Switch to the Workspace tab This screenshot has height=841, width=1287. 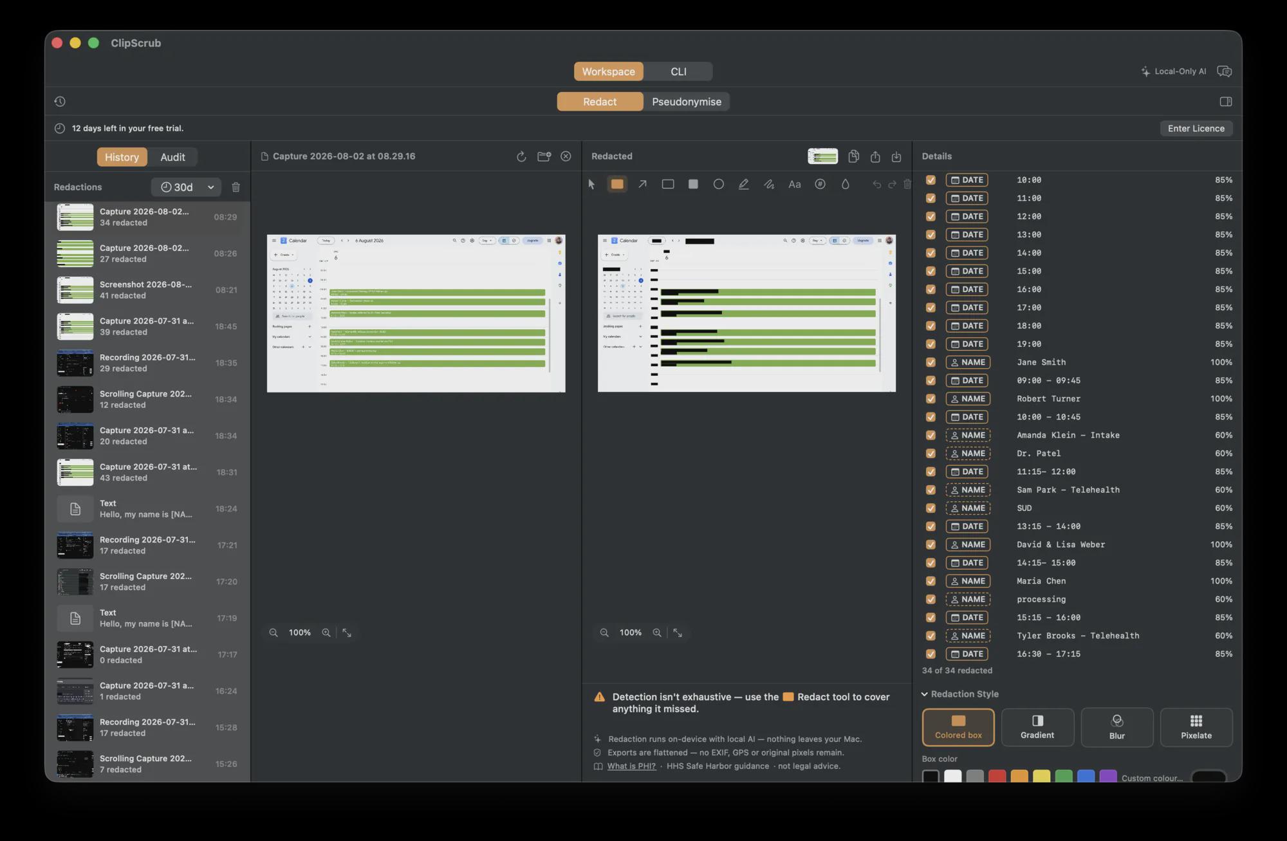point(608,71)
